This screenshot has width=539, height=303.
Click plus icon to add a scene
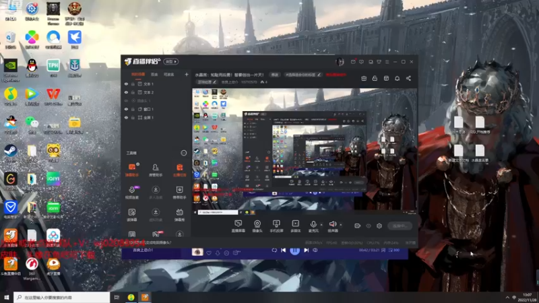(187, 74)
